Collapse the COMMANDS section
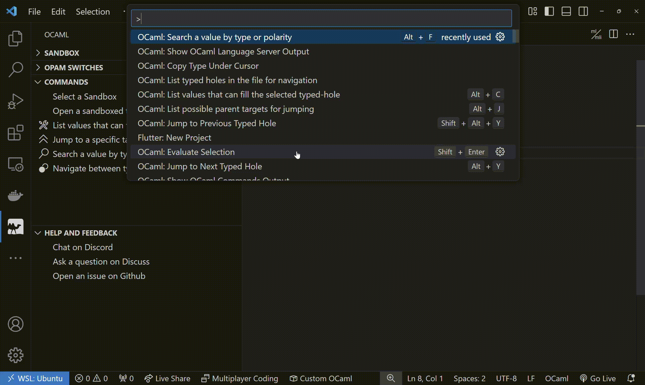This screenshot has width=645, height=385. click(x=38, y=82)
